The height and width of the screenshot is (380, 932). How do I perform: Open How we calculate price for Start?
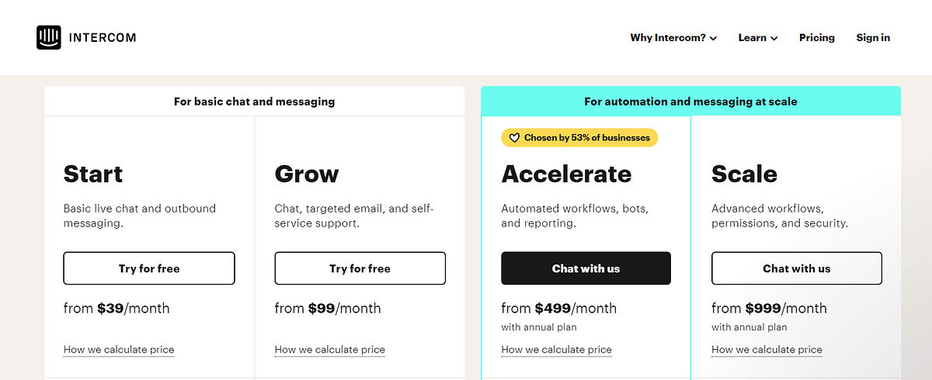(119, 350)
